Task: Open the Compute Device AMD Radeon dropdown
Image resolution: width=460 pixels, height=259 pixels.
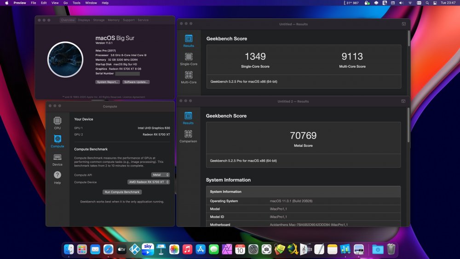Action: pos(149,182)
